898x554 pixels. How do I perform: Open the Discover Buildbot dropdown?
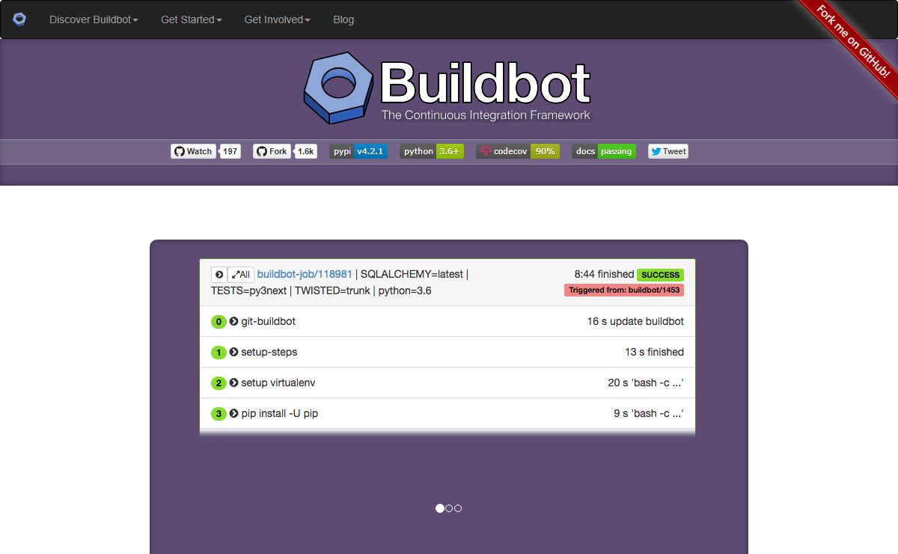point(93,19)
